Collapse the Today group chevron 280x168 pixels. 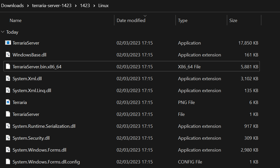tap(3, 32)
